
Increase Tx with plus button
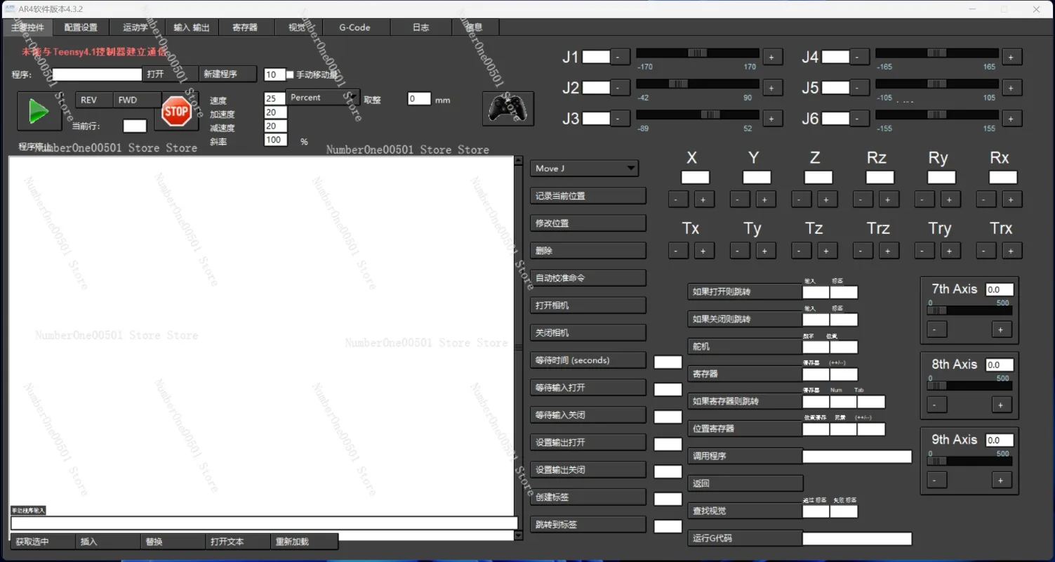(x=704, y=250)
